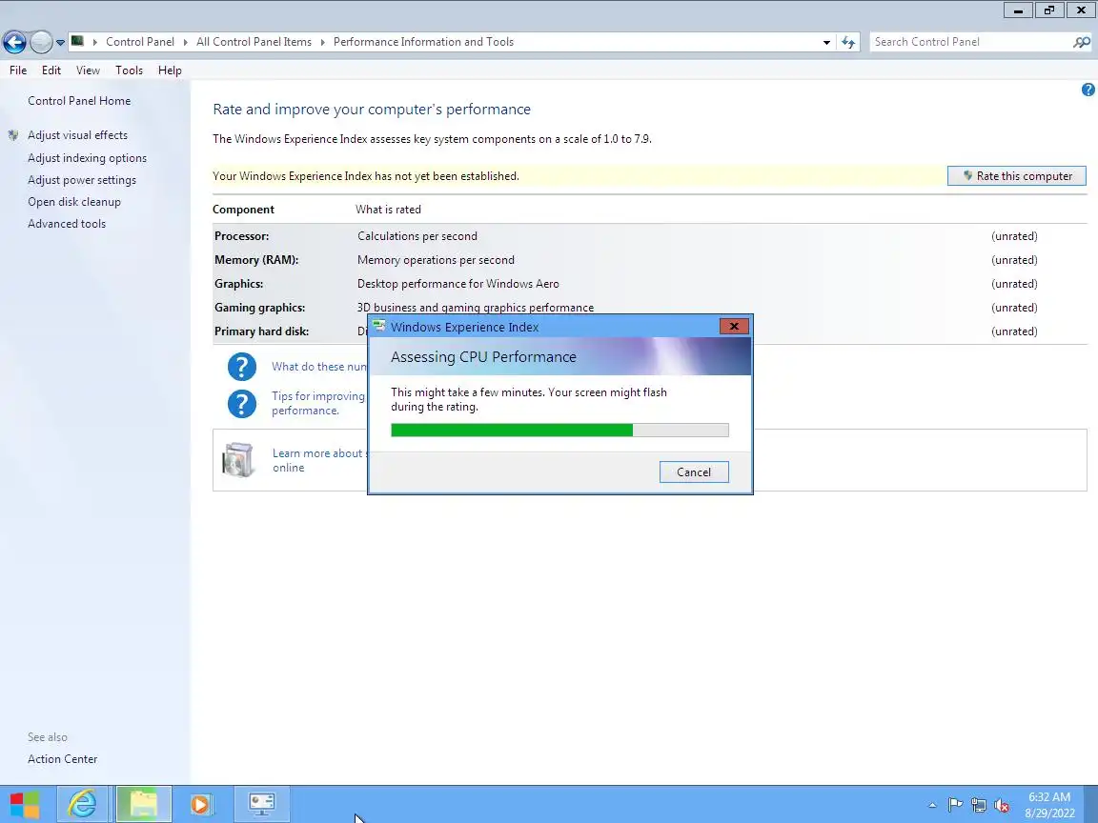Click (unrated) score in the Gaming graphics row
This screenshot has width=1098, height=823.
[1014, 308]
